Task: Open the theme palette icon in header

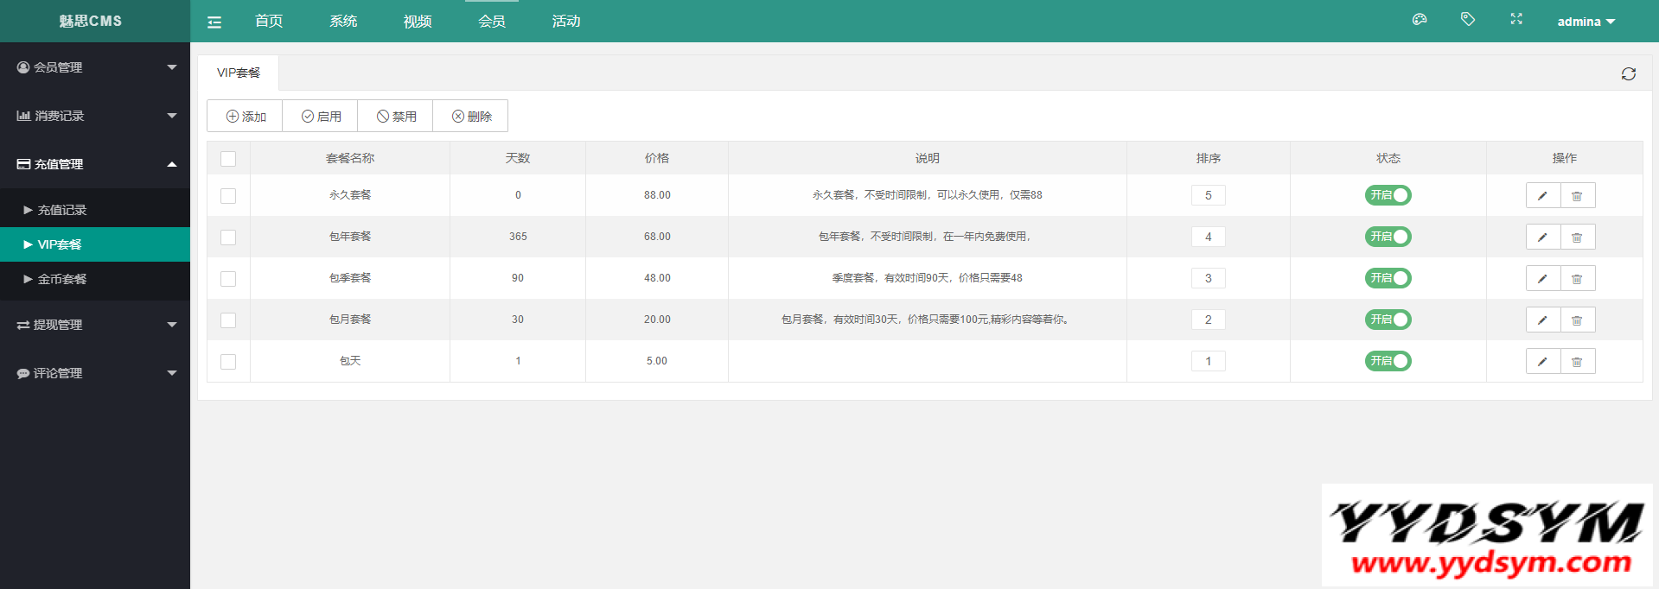Action: click(x=1419, y=20)
